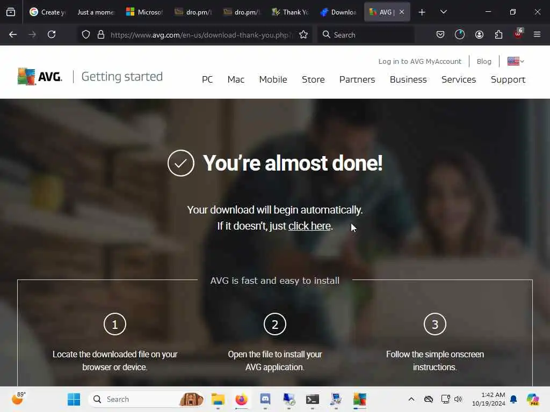550x412 pixels.
Task: Open the Support menu item
Action: (508, 79)
